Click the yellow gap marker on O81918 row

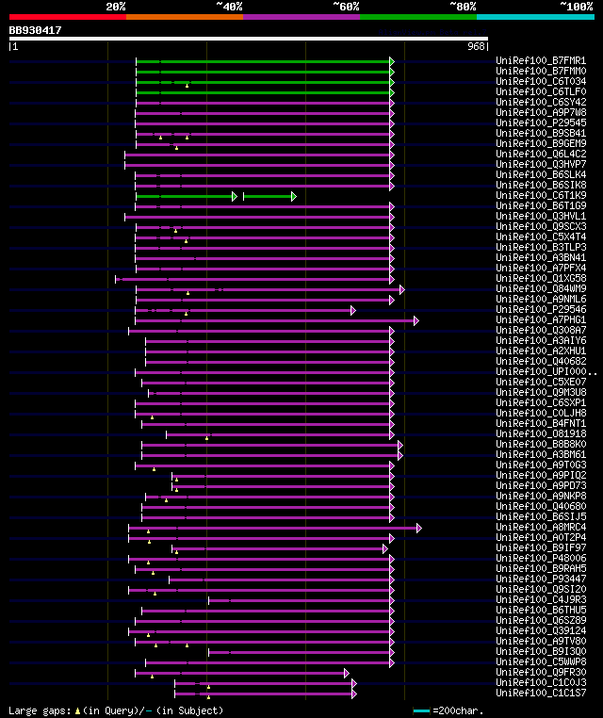[207, 439]
